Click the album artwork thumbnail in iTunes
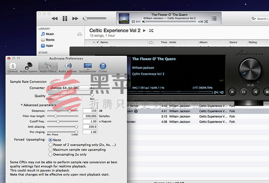 pyautogui.click(x=124, y=18)
